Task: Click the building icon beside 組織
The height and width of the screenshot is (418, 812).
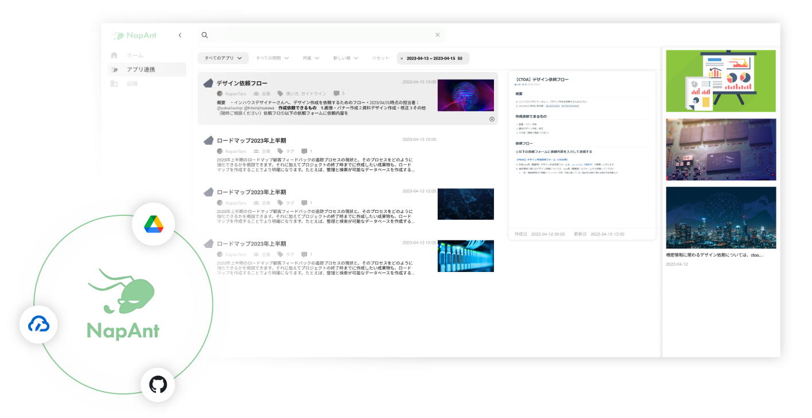Action: coord(114,84)
